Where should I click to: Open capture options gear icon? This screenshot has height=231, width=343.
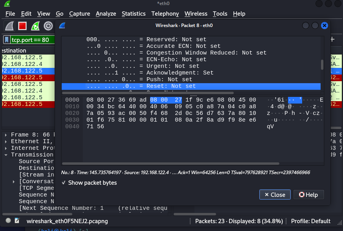[x=48, y=26]
